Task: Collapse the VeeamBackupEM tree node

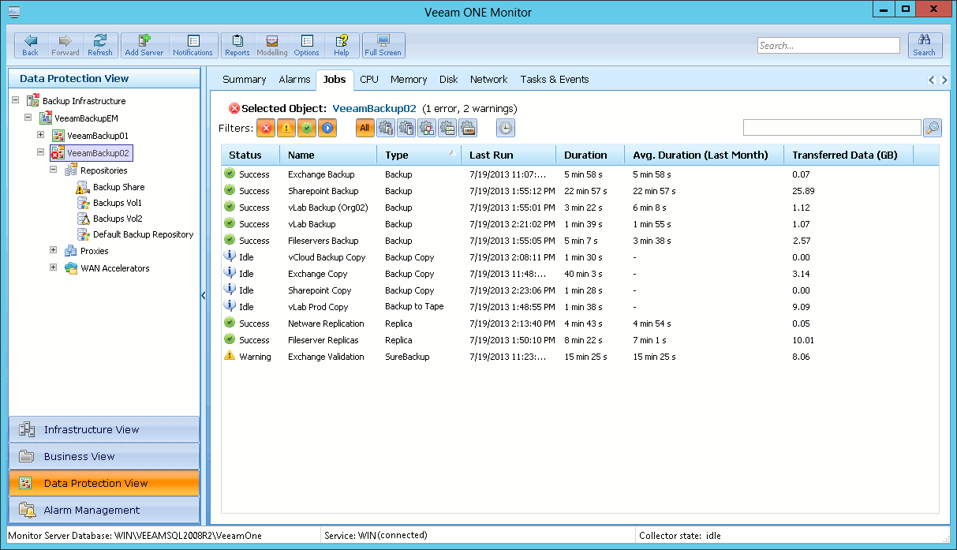Action: [28, 118]
